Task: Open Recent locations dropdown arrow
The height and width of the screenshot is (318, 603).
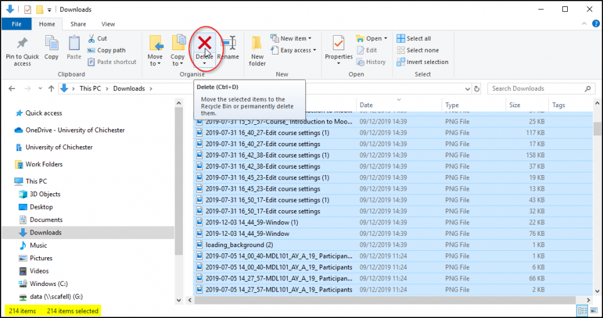Action: coord(40,88)
